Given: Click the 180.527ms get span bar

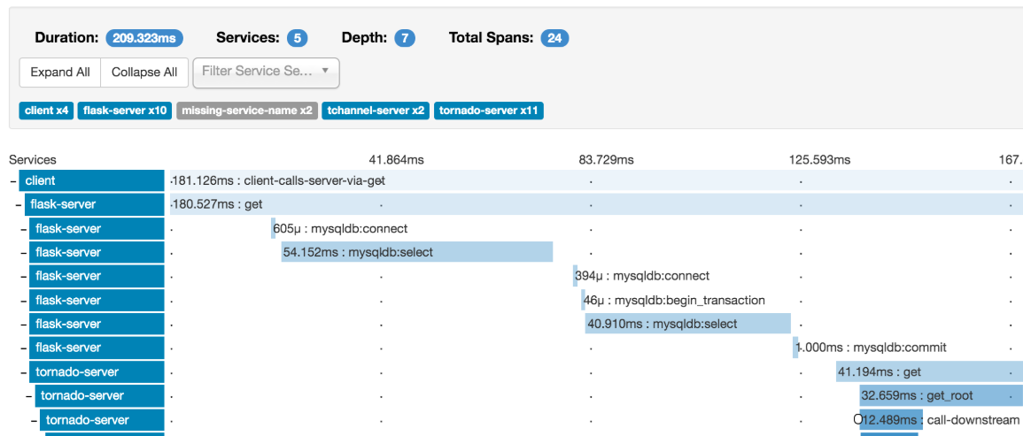Looking at the screenshot, I should [596, 204].
